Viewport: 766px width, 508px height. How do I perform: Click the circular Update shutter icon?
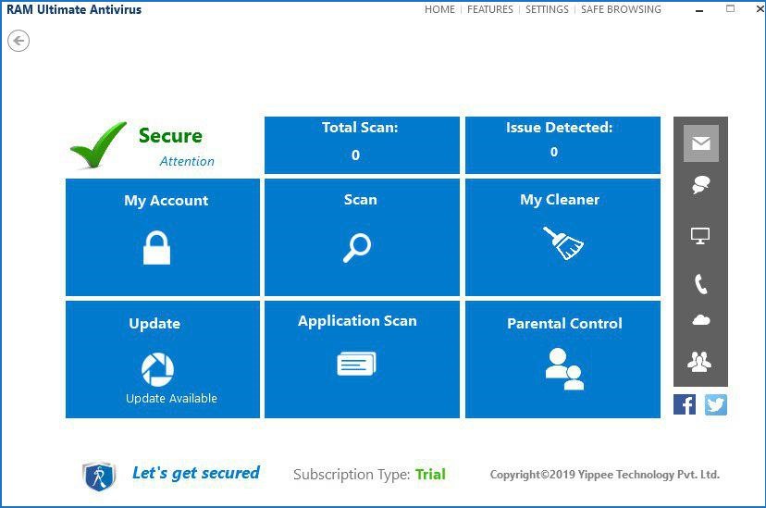pyautogui.click(x=157, y=369)
